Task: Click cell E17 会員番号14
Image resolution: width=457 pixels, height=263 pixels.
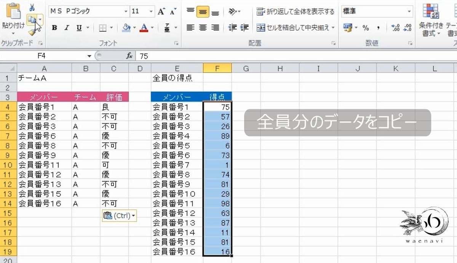Action: tap(177, 232)
